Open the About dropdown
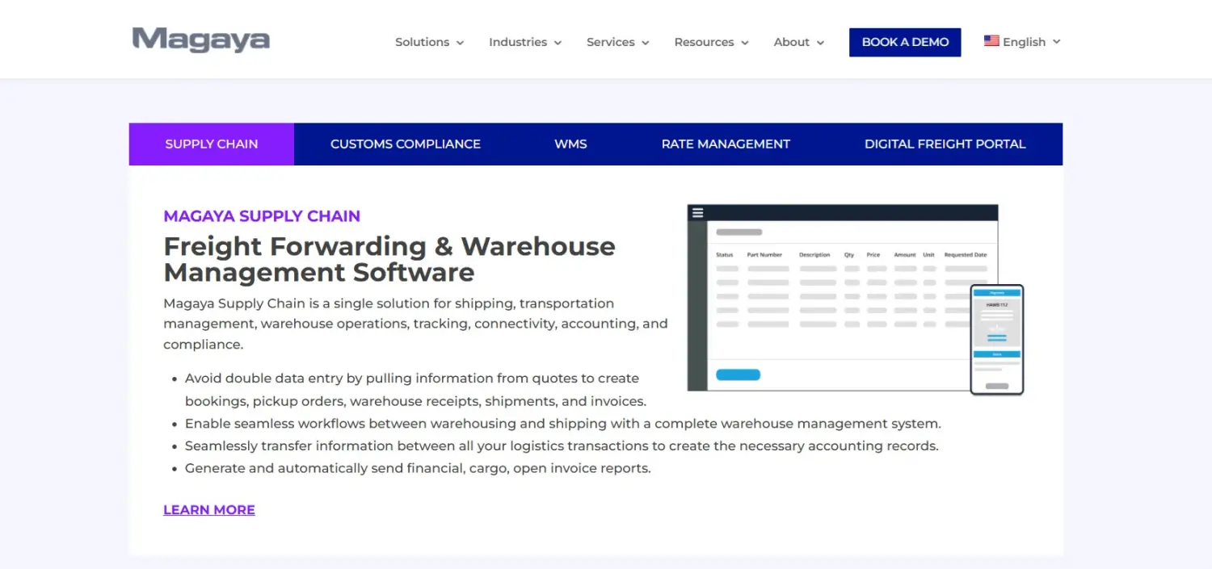Viewport: 1212px width, 569px height. [x=799, y=42]
